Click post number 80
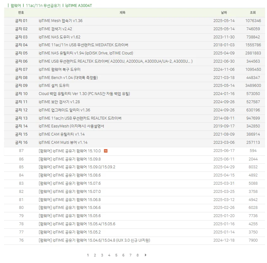Screen dimensions: 267x263 click(x=21, y=208)
